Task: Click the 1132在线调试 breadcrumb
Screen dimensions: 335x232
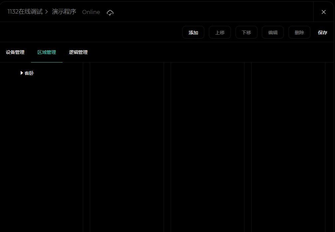Action: [x=25, y=12]
